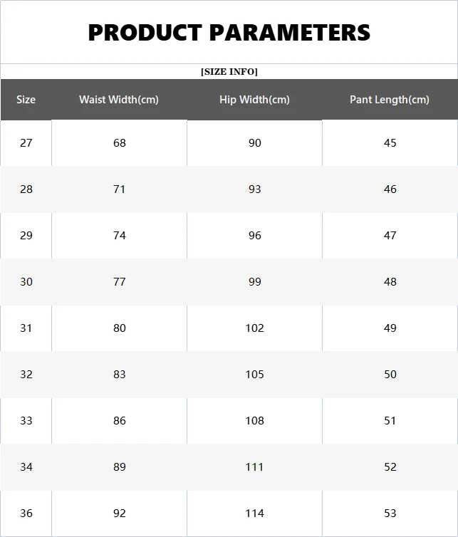The width and height of the screenshot is (458, 537).
Task: Select waist width value 68
Action: pos(120,143)
